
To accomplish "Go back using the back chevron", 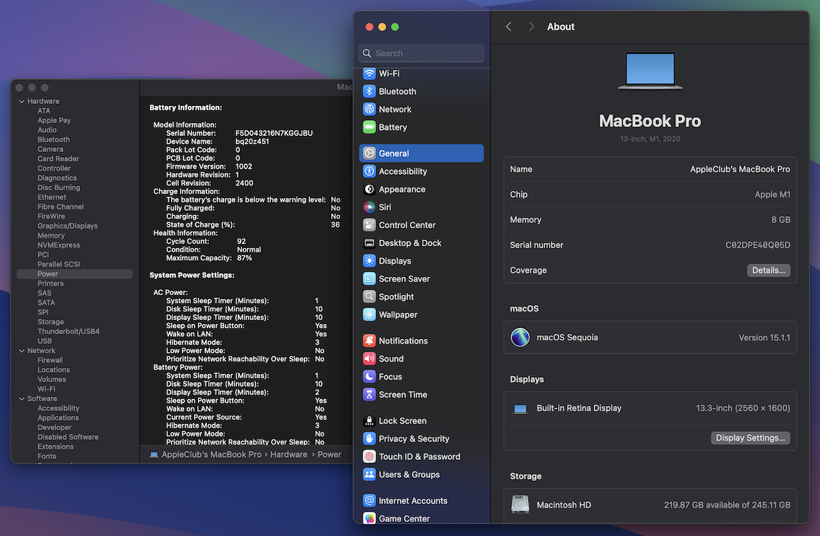I will (509, 27).
